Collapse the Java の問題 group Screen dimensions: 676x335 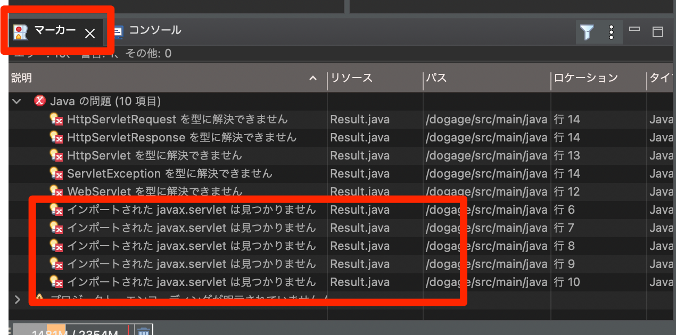[x=16, y=101]
